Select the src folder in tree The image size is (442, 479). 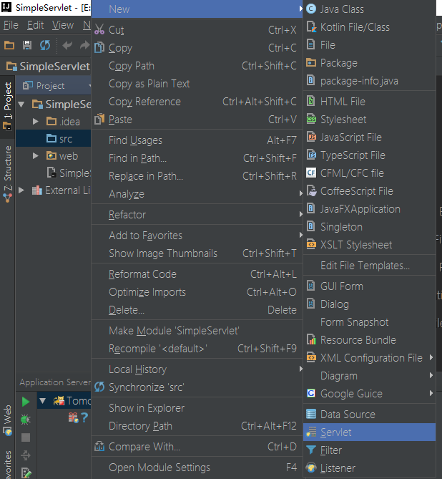54,139
